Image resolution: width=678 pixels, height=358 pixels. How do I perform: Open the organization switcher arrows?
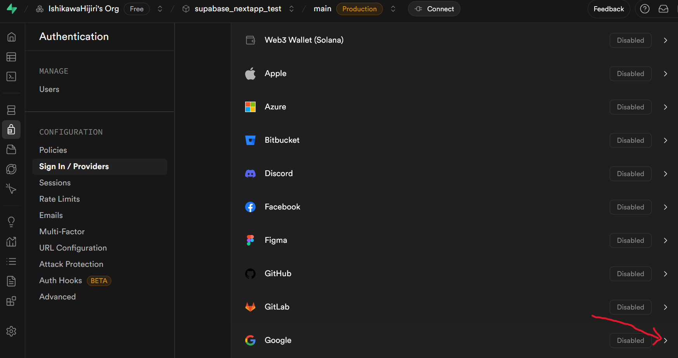[x=160, y=9]
